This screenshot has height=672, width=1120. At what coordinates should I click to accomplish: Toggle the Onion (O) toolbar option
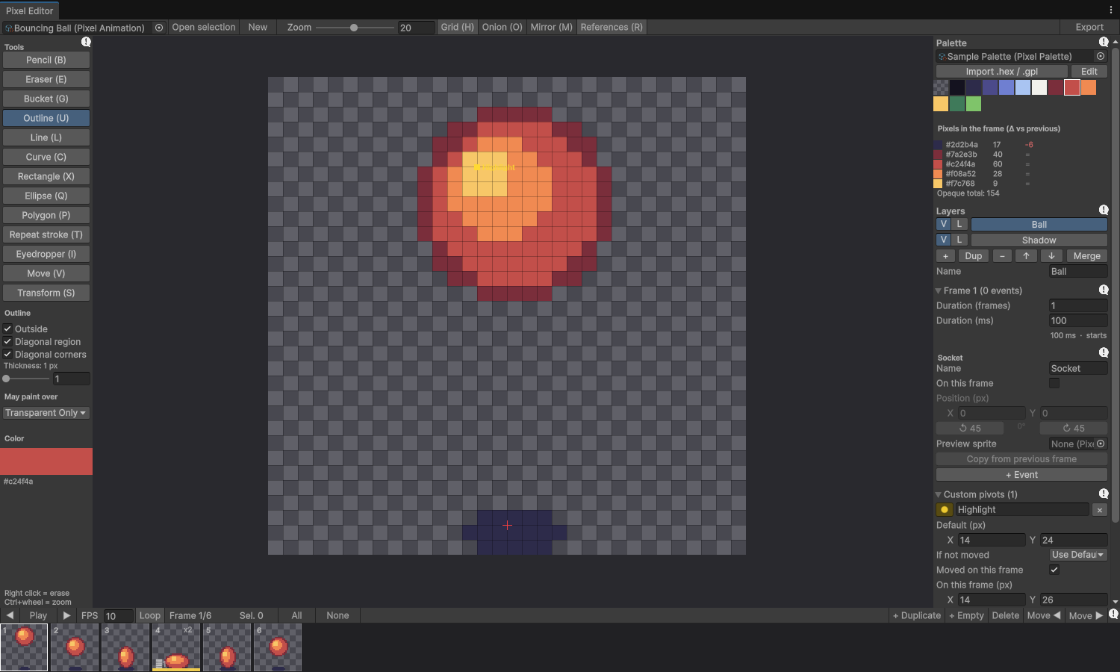[x=502, y=27]
